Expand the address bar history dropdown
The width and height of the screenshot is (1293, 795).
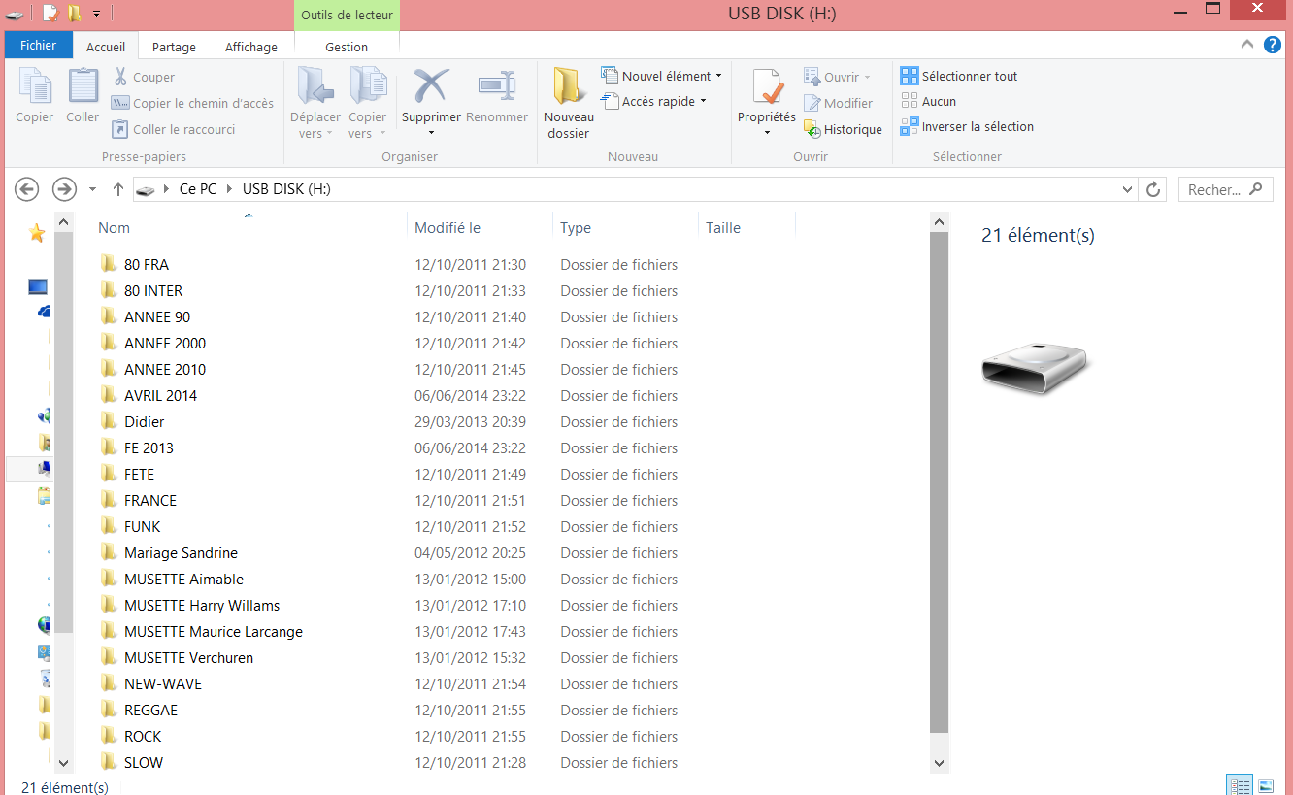point(1127,189)
